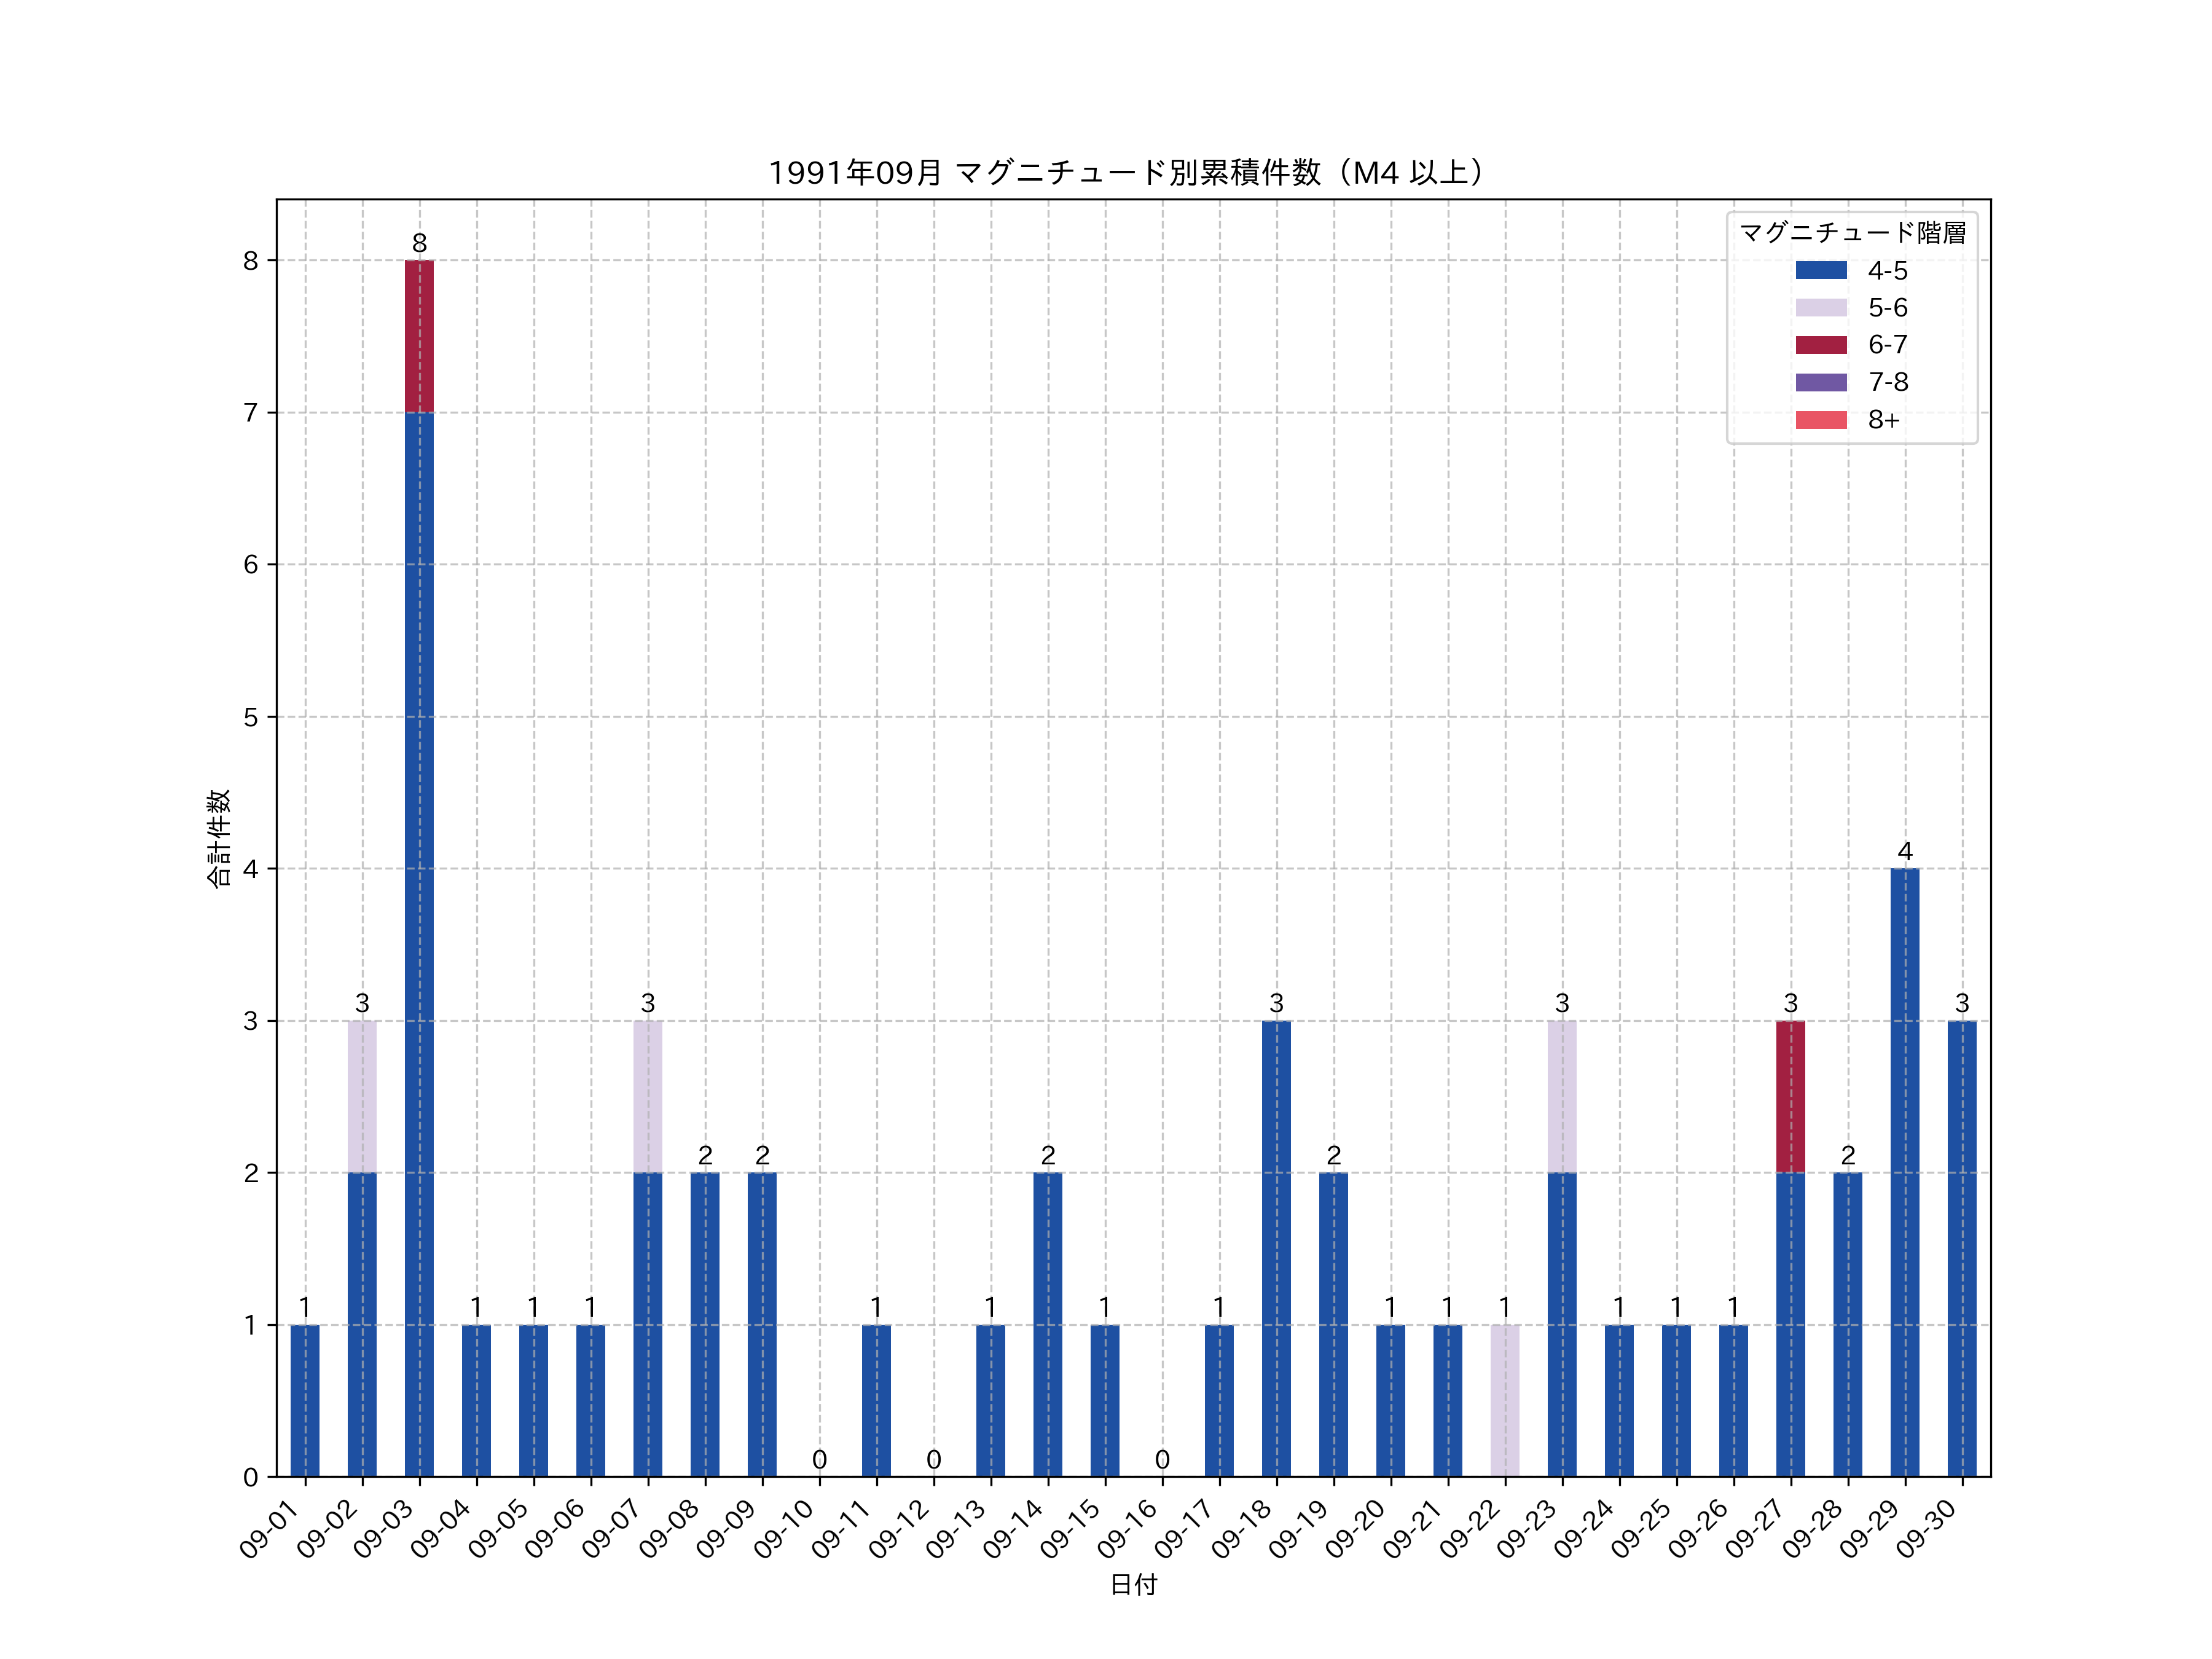Click the blue bar at 09-18
Image resolution: width=2212 pixels, height=1659 pixels.
[1276, 1248]
